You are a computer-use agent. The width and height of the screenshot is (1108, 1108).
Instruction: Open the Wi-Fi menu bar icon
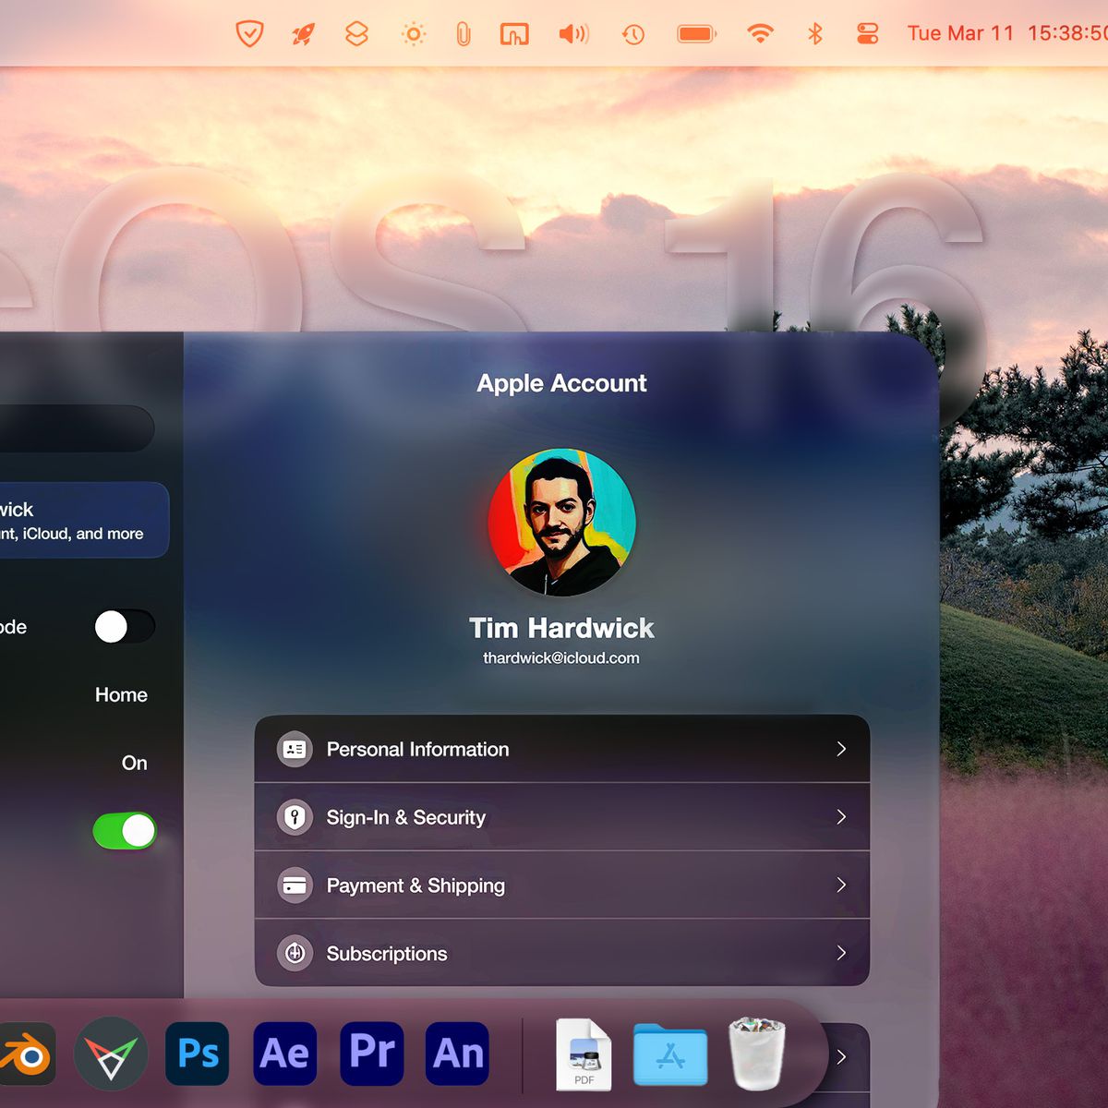(760, 34)
